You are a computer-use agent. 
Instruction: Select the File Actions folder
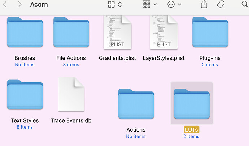pos(71,33)
